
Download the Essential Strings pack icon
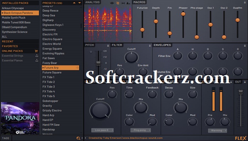pos(37,56)
